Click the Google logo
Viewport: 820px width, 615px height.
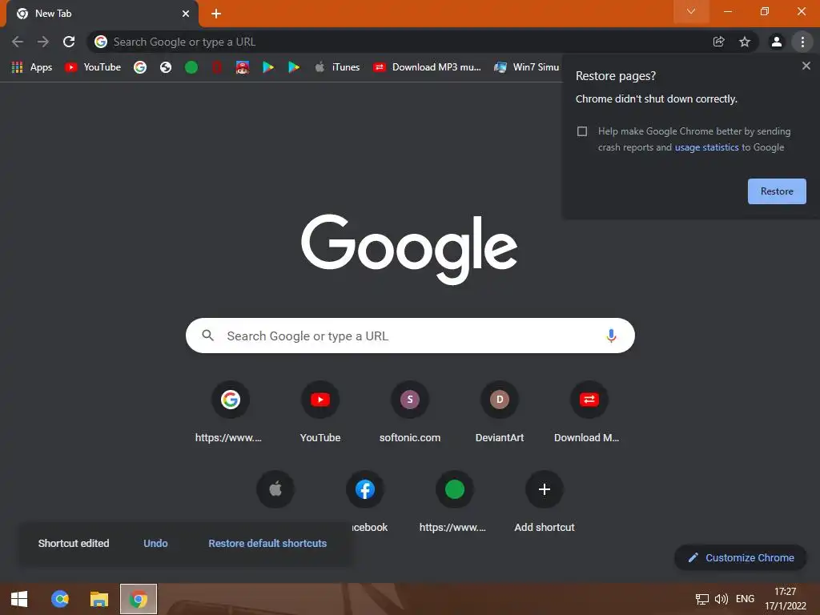pos(409,249)
